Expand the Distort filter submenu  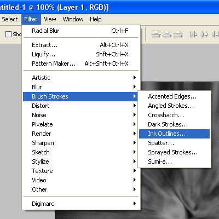pos(81,106)
